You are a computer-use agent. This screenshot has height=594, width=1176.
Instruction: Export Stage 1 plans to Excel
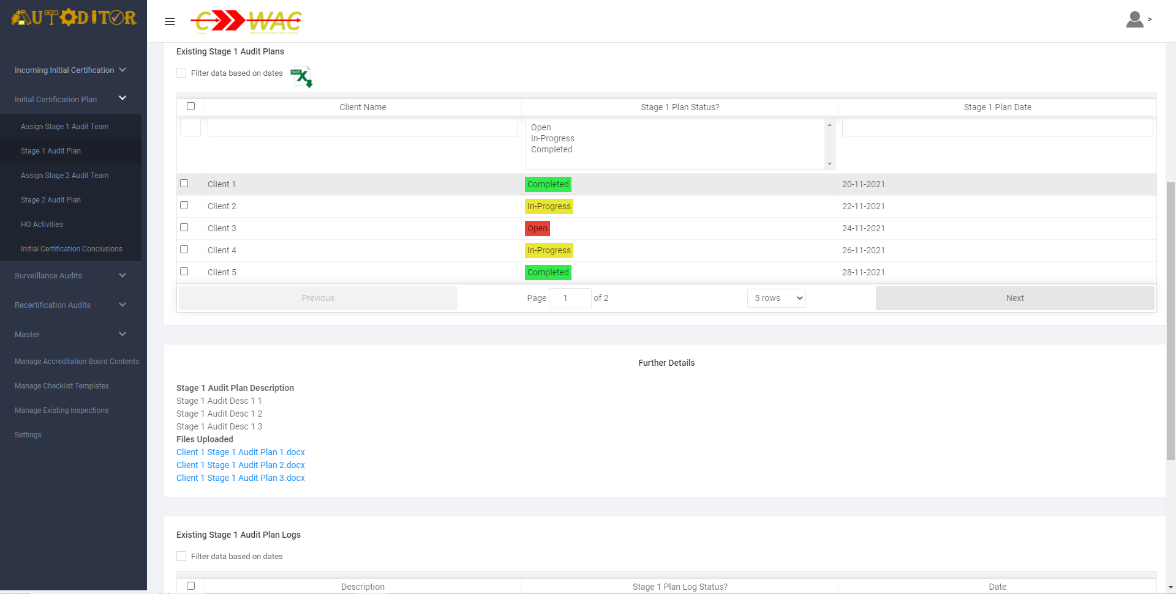click(x=301, y=77)
